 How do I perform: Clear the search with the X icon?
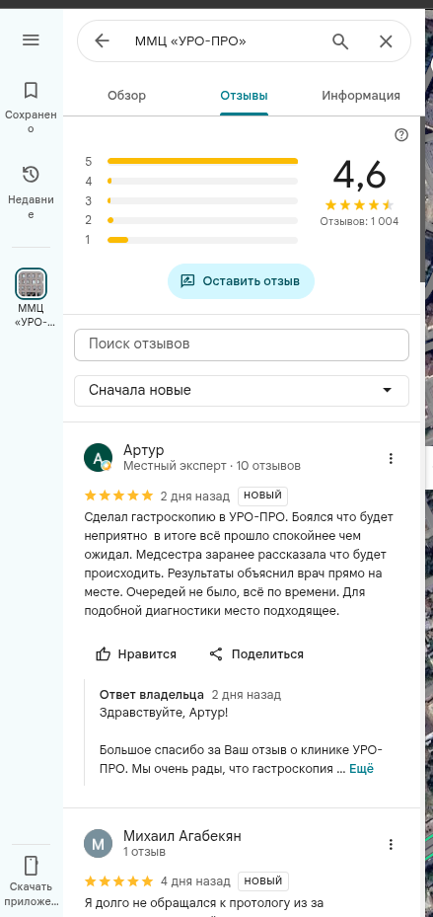click(386, 40)
